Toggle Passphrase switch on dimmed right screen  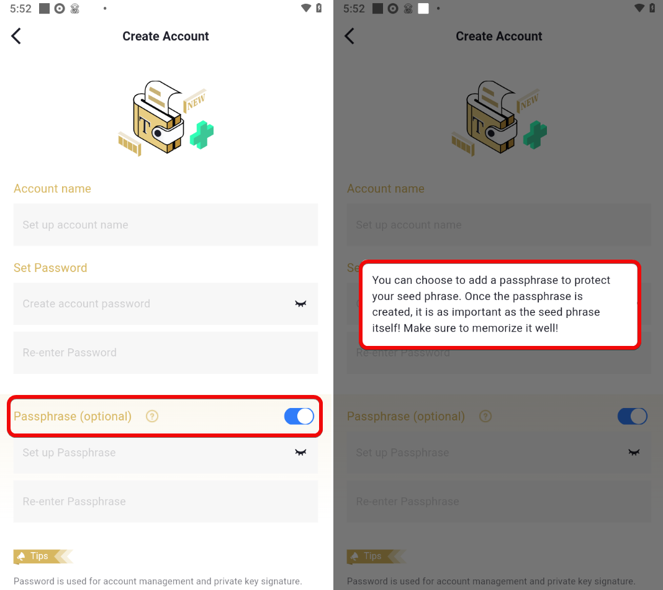[632, 416]
